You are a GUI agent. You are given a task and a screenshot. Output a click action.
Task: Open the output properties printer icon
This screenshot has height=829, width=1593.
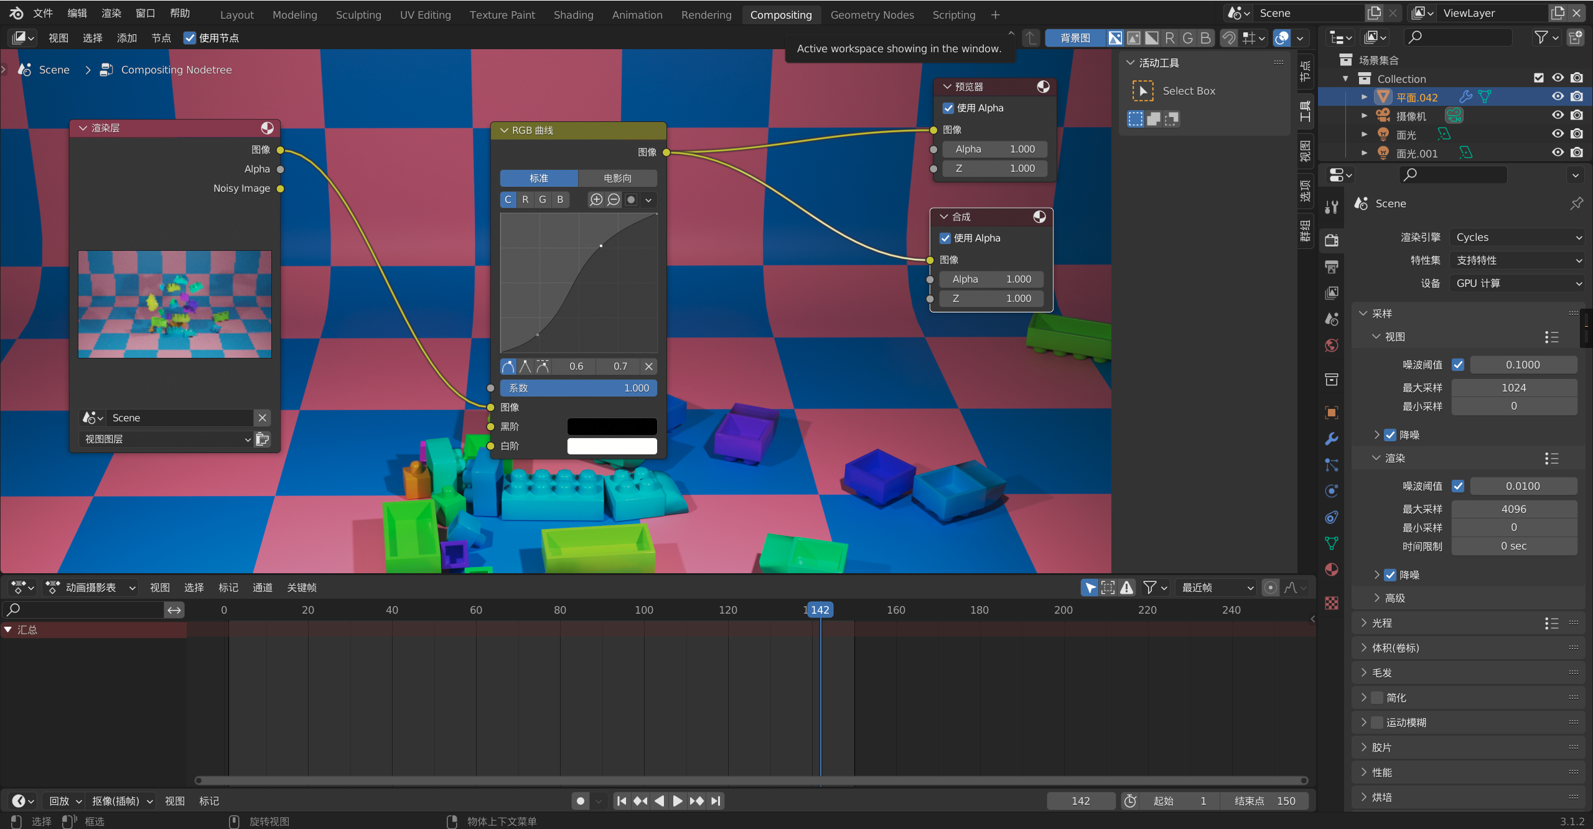click(x=1332, y=267)
